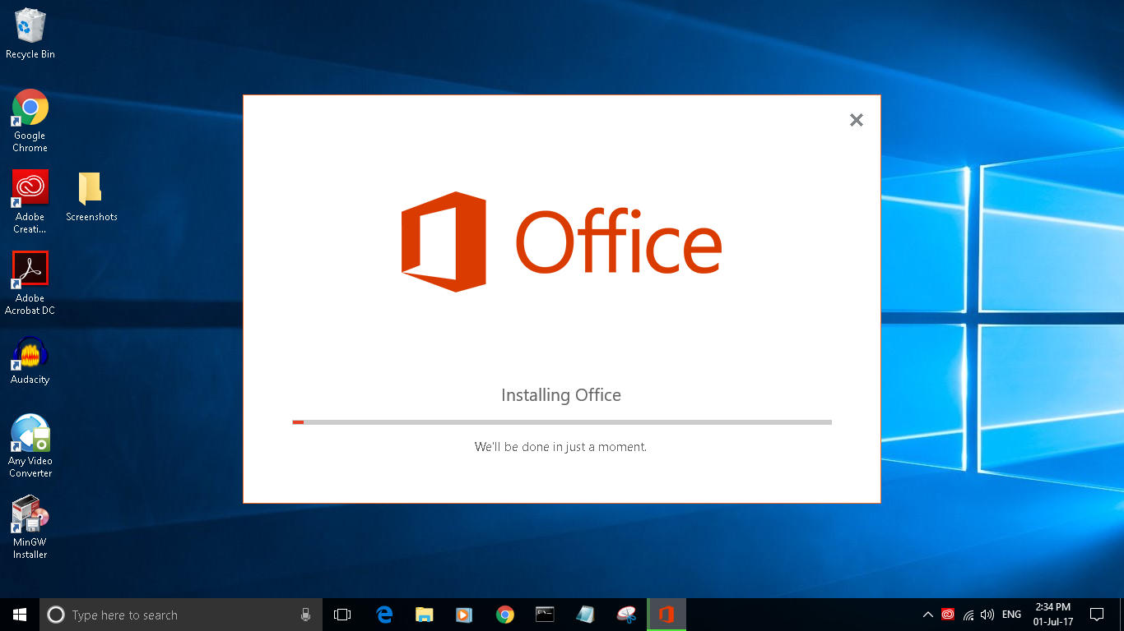Open Snipping Tool from taskbar

pos(626,615)
